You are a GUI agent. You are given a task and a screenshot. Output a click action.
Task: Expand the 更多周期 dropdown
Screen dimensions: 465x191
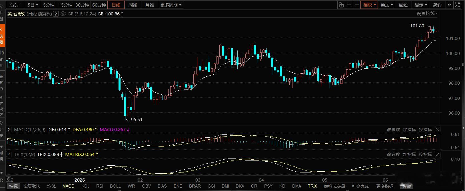click(x=171, y=5)
